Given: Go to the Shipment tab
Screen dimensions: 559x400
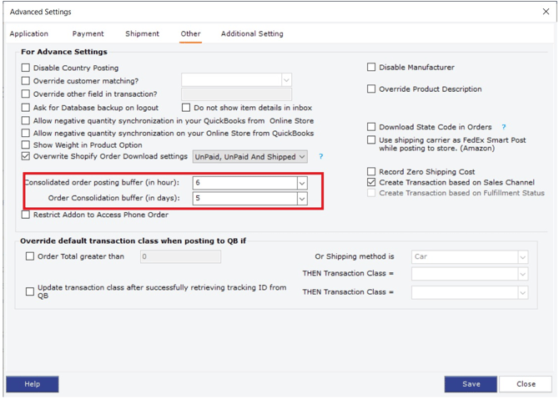Looking at the screenshot, I should pos(142,34).
